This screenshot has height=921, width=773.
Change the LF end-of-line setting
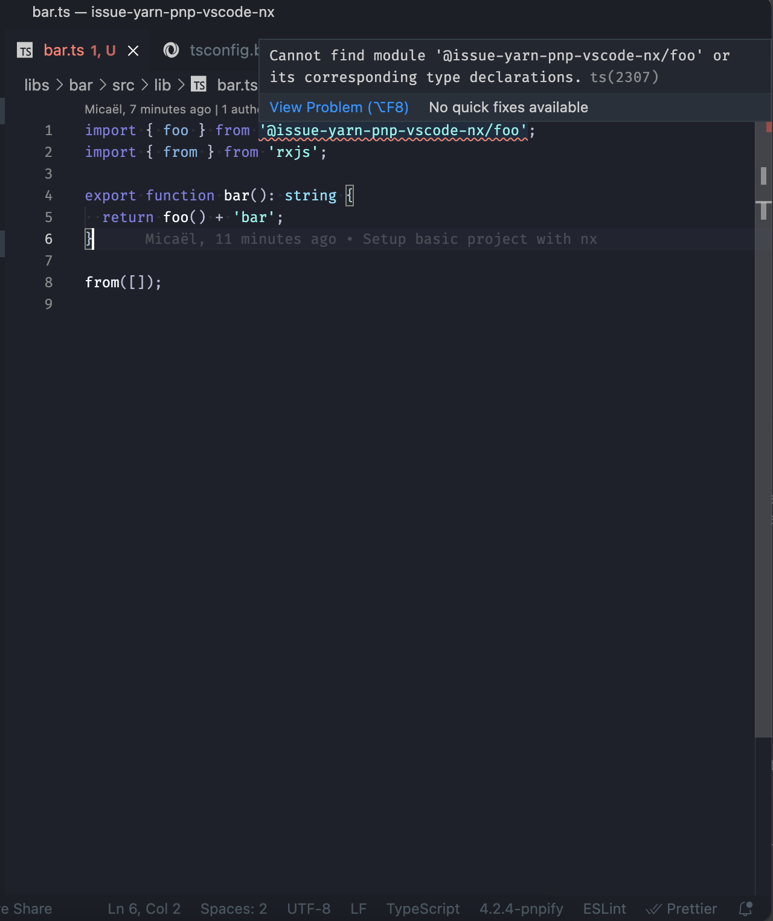coord(358,908)
